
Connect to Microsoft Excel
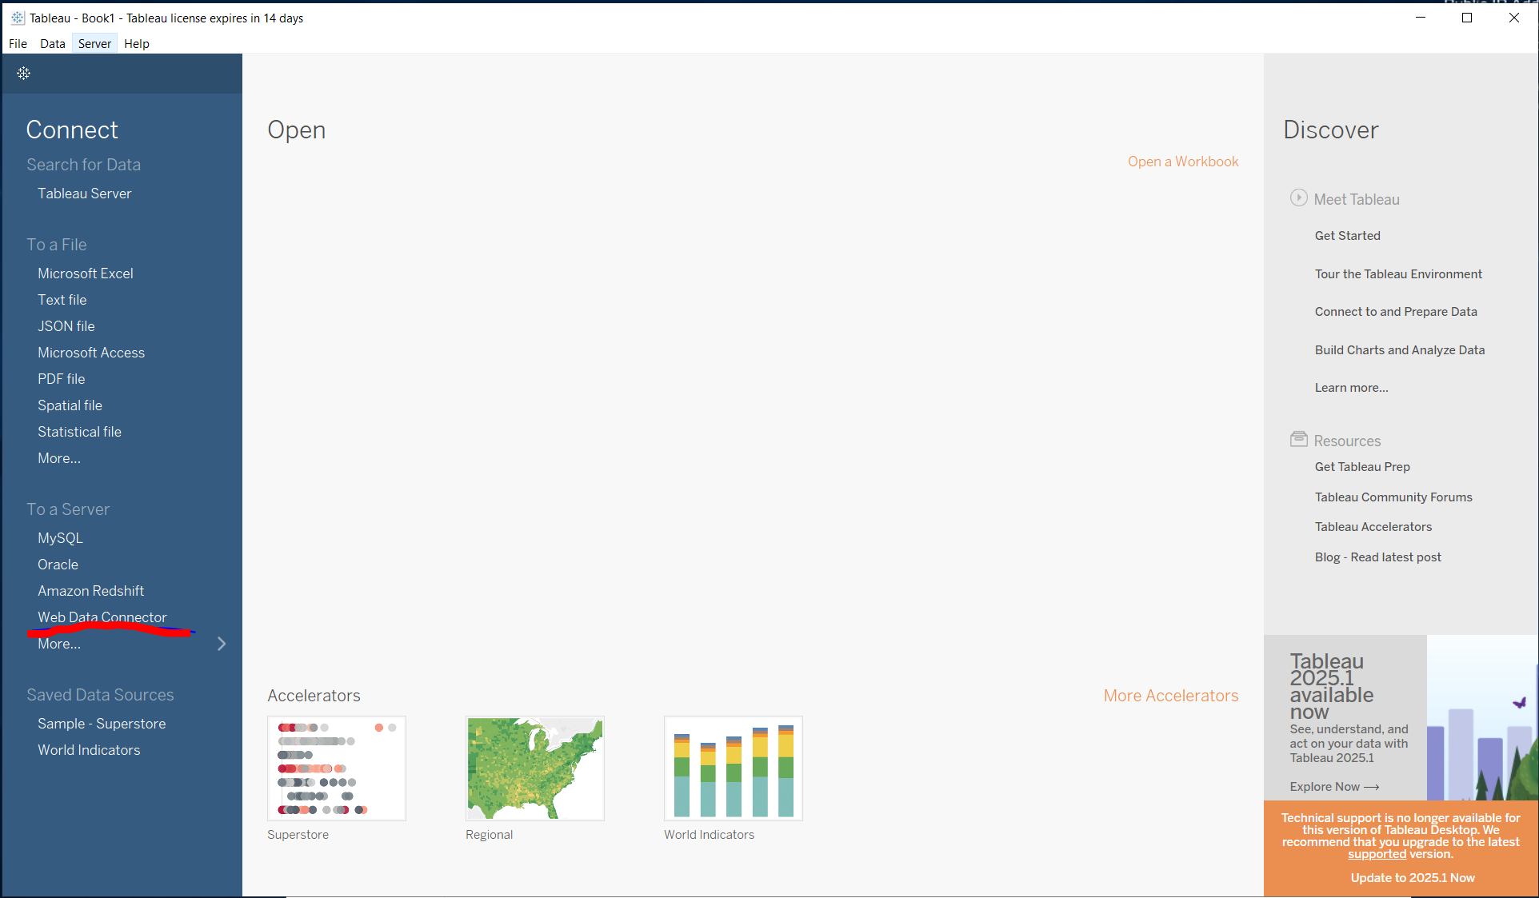tap(86, 273)
